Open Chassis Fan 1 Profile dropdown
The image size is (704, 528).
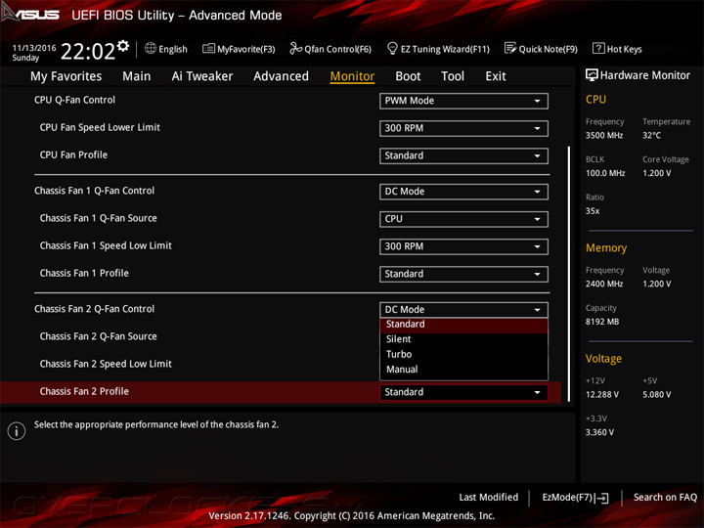[x=463, y=274]
